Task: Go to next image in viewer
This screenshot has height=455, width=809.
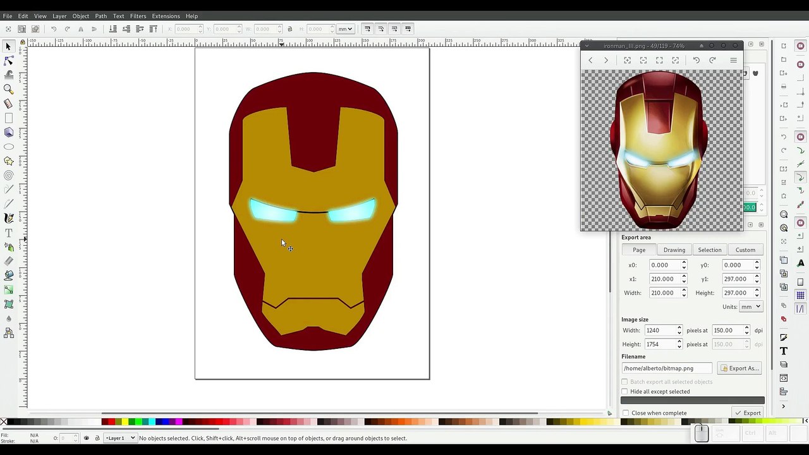Action: [x=606, y=60]
